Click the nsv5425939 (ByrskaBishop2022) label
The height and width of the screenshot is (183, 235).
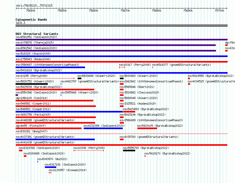click(x=39, y=87)
